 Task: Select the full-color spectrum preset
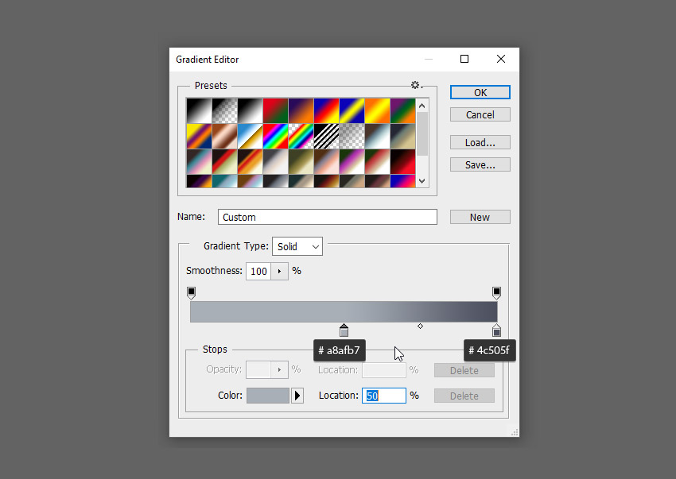(275, 136)
